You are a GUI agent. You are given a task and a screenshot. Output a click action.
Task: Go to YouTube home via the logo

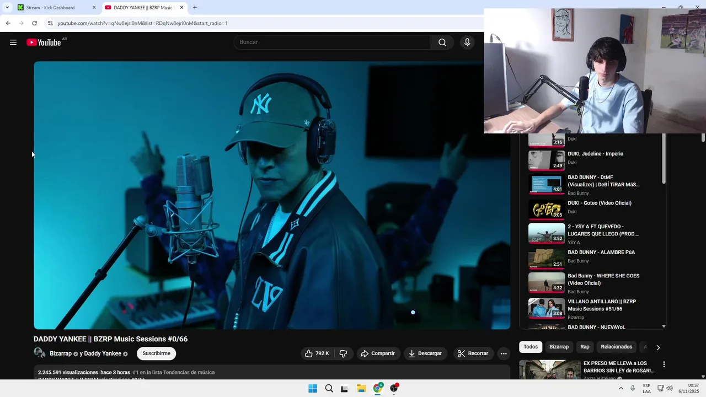44,42
